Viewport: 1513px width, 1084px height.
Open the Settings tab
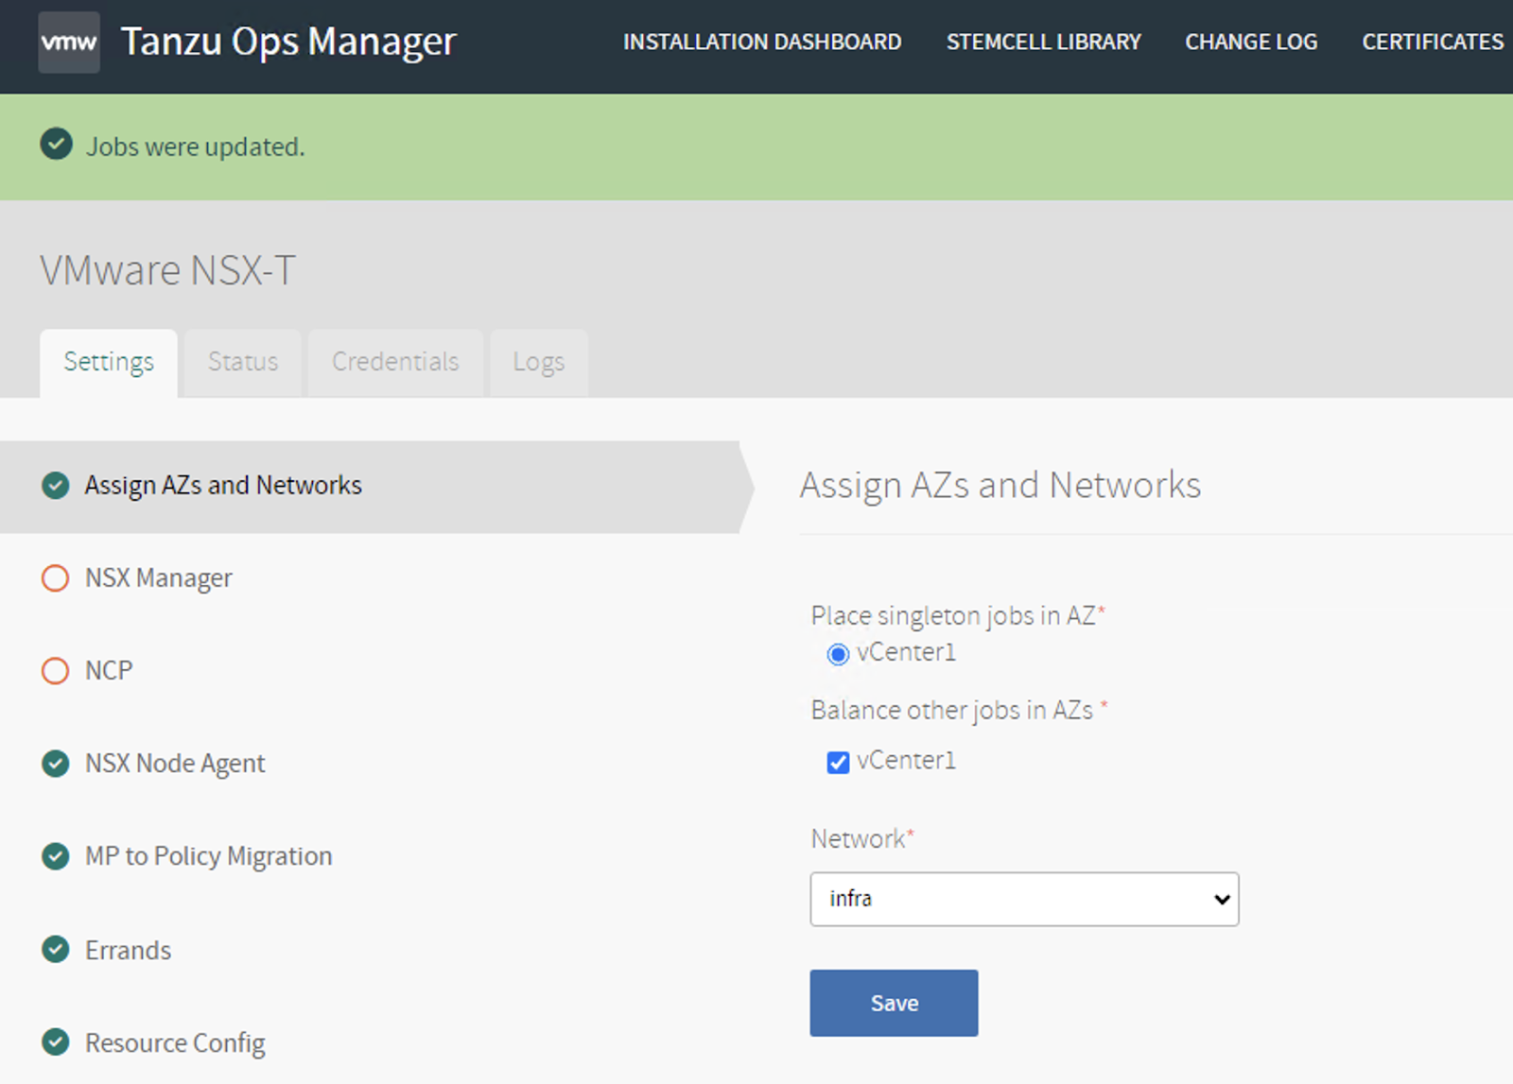coord(109,363)
